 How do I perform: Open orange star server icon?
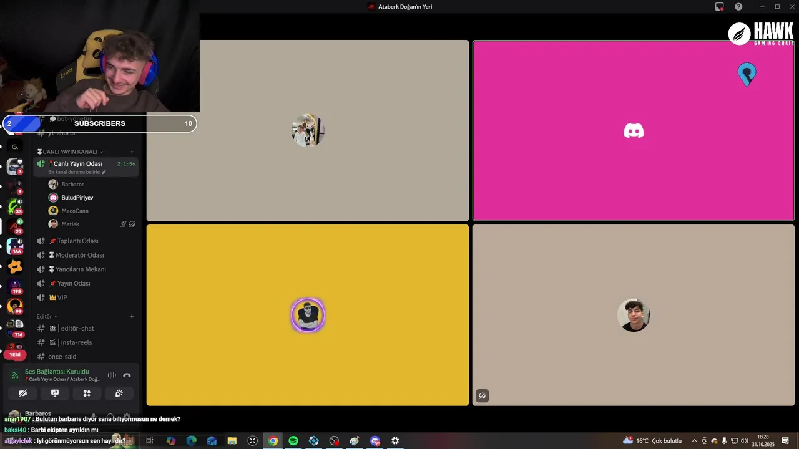[15, 266]
